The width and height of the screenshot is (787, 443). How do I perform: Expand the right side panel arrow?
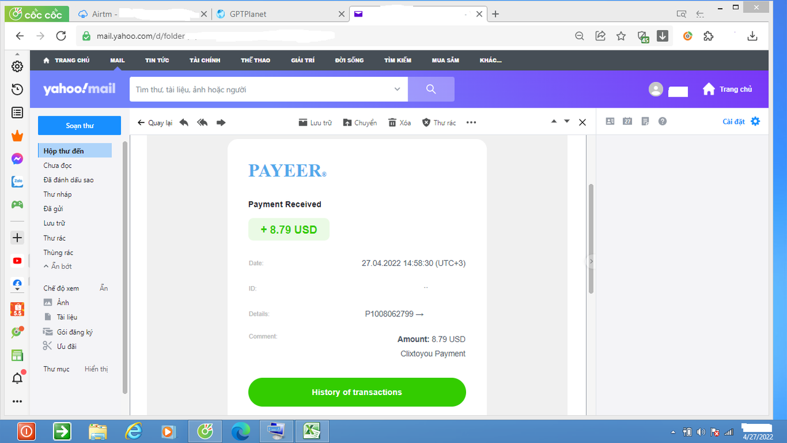pos(591,261)
